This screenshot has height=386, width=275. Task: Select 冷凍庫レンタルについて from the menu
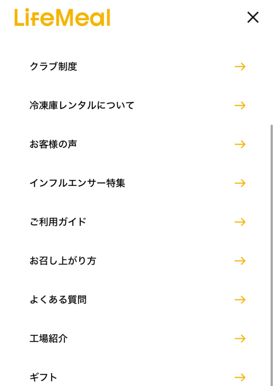pyautogui.click(x=82, y=106)
